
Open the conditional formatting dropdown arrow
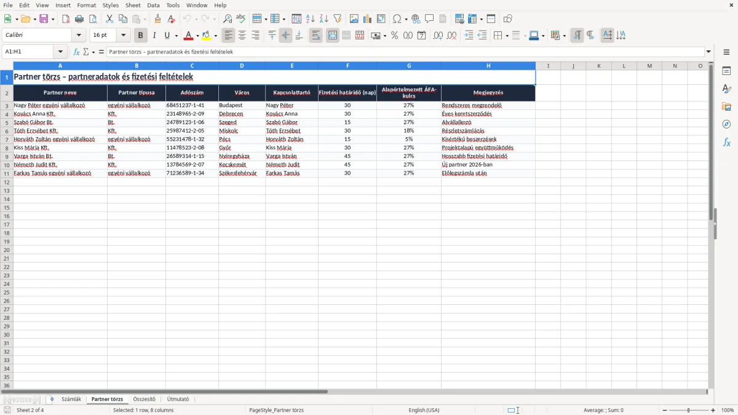565,36
